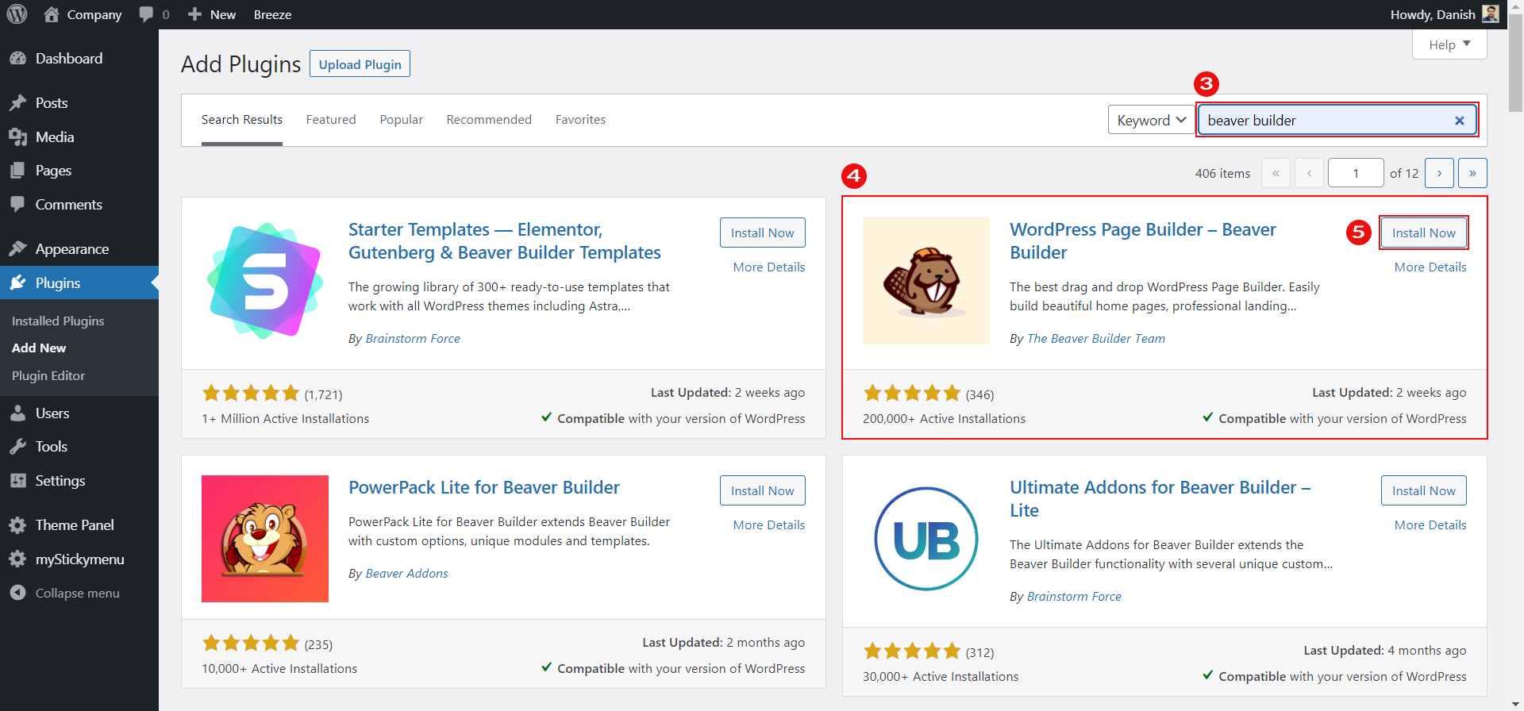Screen dimensions: 1524x711
Task: Click the Howdy, Danish account menu
Action: [x=1444, y=14]
